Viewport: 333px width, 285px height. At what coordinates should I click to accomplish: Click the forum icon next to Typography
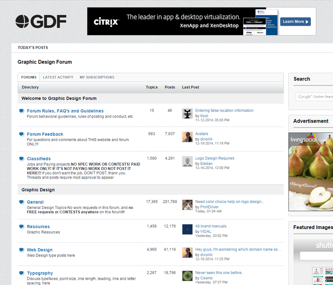coord(22,273)
